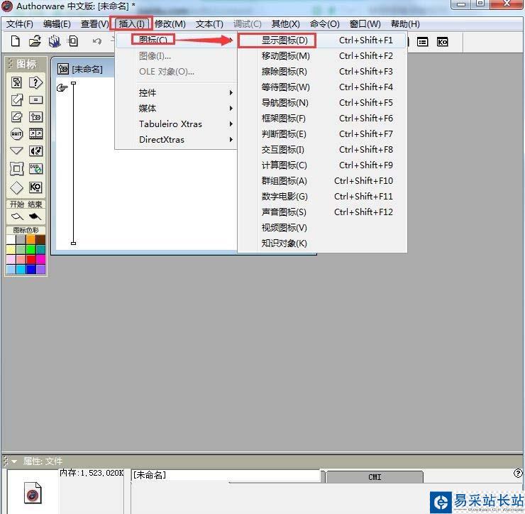Choose 移动图标(M) from the submenu
Viewport: 525px width, 514px height.
click(x=322, y=56)
